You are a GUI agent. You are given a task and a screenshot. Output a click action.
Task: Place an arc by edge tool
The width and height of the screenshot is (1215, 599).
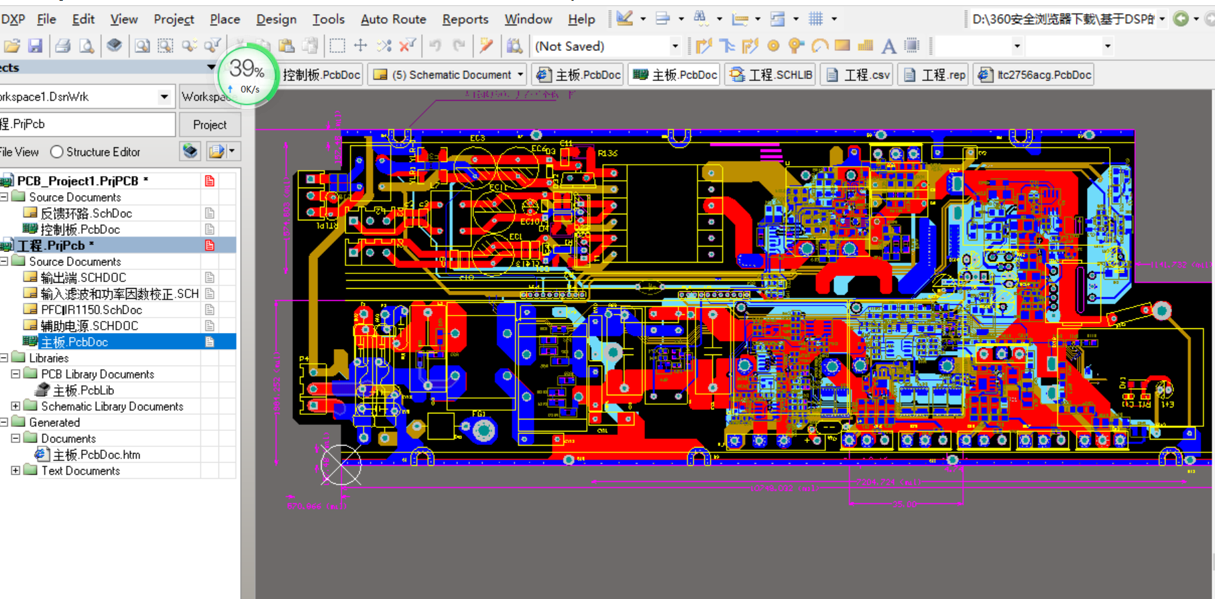coord(819,46)
